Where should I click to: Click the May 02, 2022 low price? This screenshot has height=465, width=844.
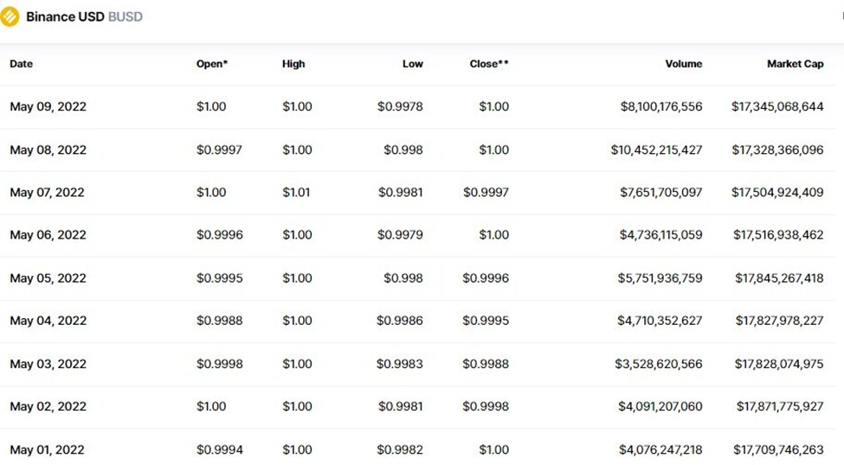click(400, 406)
